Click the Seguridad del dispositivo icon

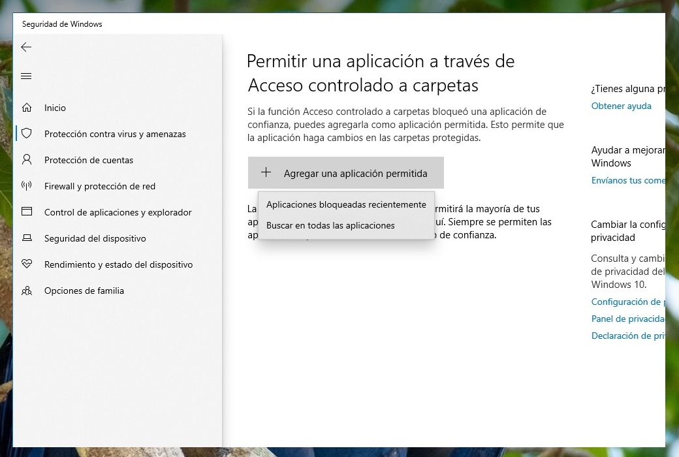(26, 238)
